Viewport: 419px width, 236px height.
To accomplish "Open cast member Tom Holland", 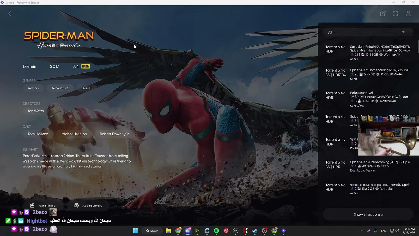I will 38,134.
